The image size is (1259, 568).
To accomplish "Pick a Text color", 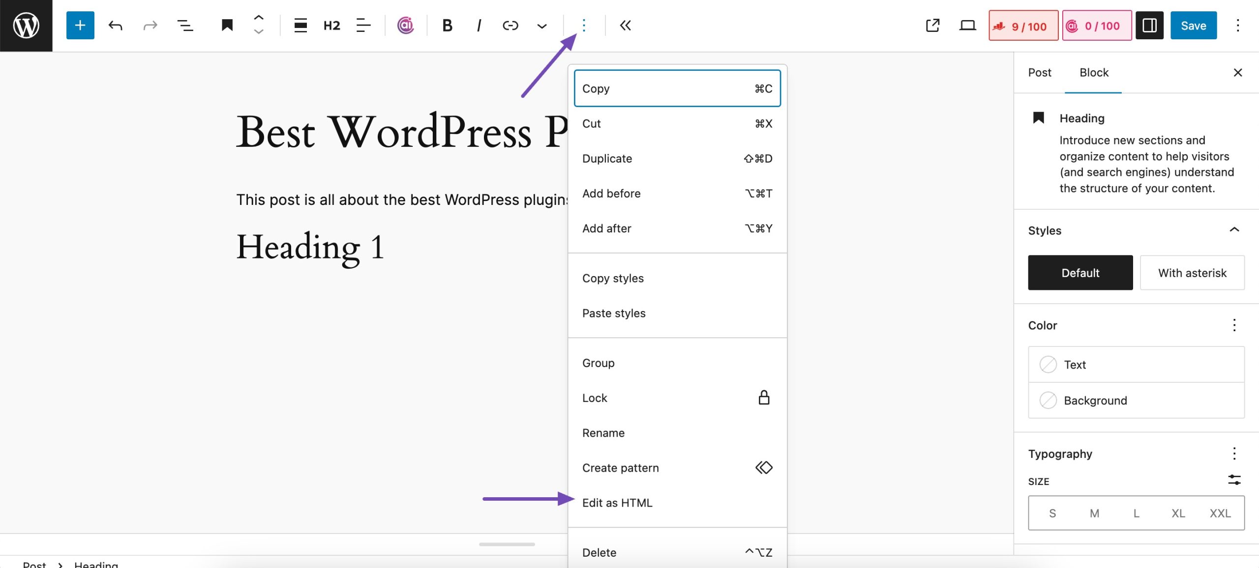I will coord(1136,365).
